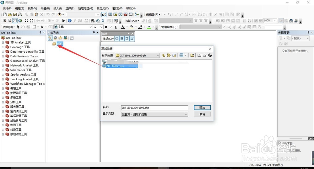This screenshot has height=169, width=314.
Task: Go to Home folder in Add Data dialog
Action: (x=169, y=55)
